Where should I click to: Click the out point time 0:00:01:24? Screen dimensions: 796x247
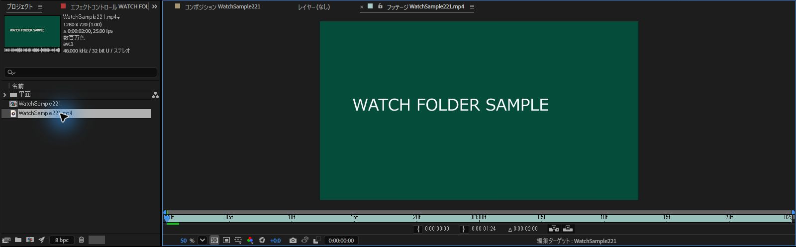(x=484, y=229)
